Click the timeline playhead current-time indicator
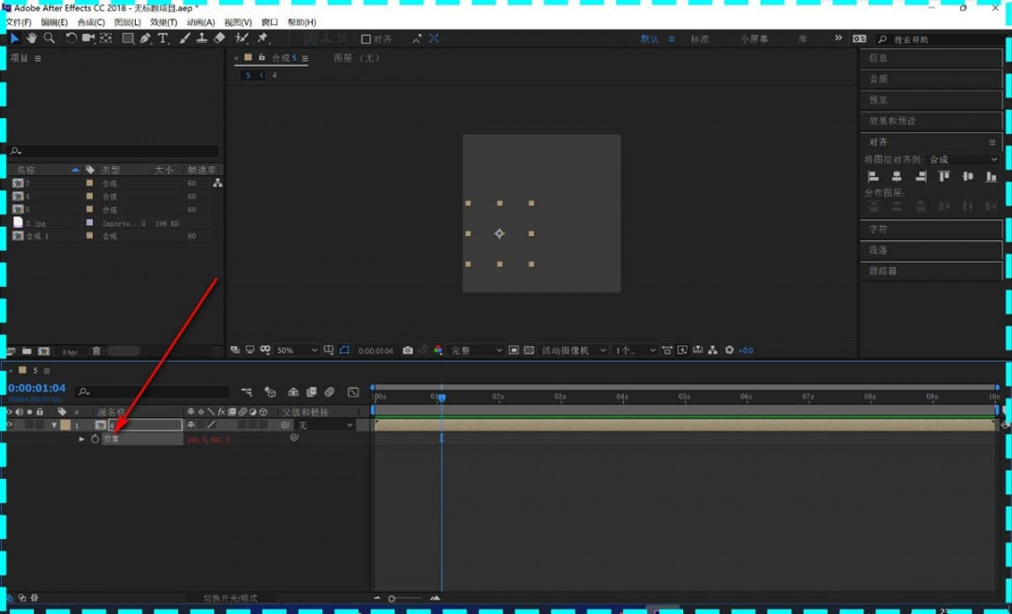The image size is (1012, 614). pos(441,397)
